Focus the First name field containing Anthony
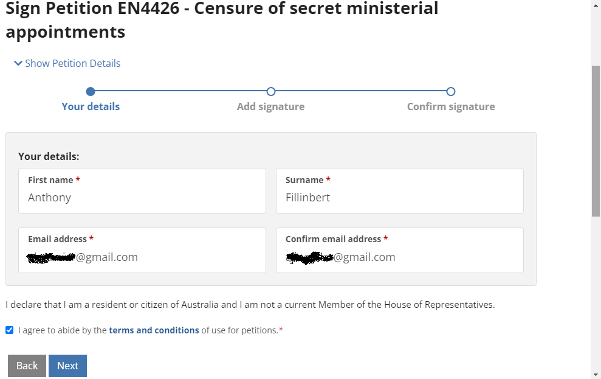 click(x=142, y=197)
